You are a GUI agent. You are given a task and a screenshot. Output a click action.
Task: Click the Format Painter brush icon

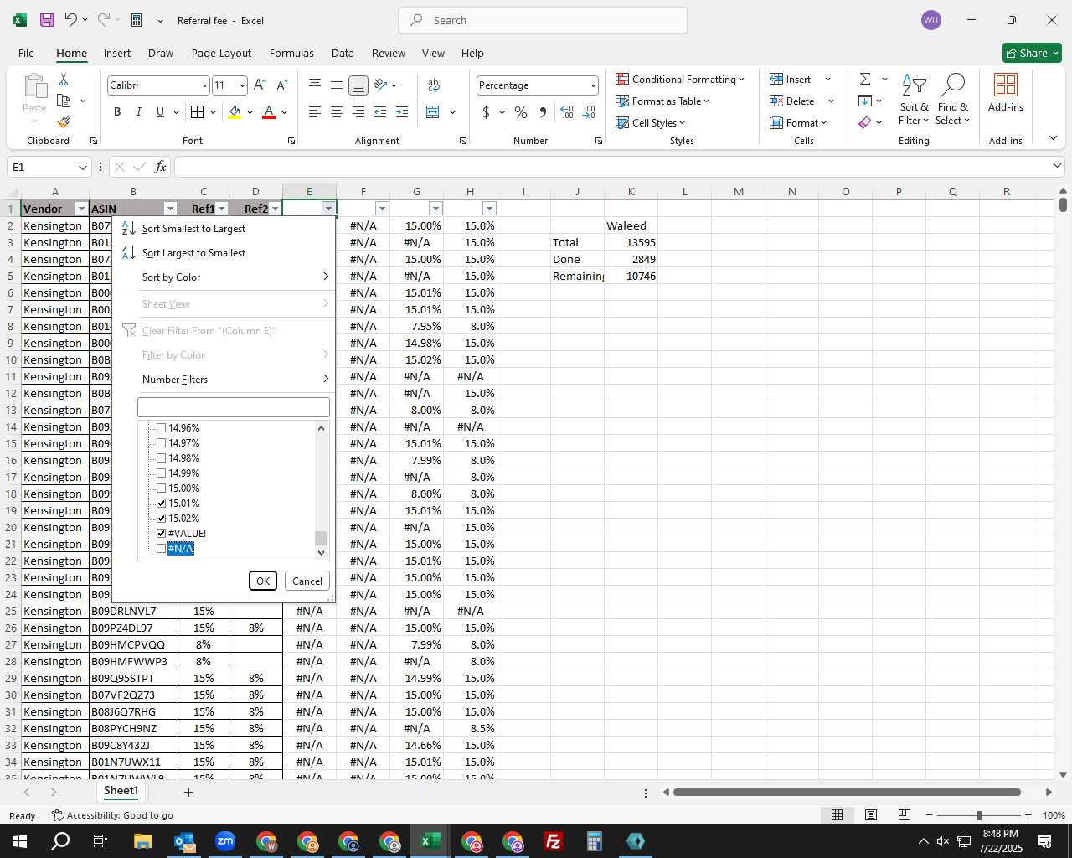click(64, 122)
